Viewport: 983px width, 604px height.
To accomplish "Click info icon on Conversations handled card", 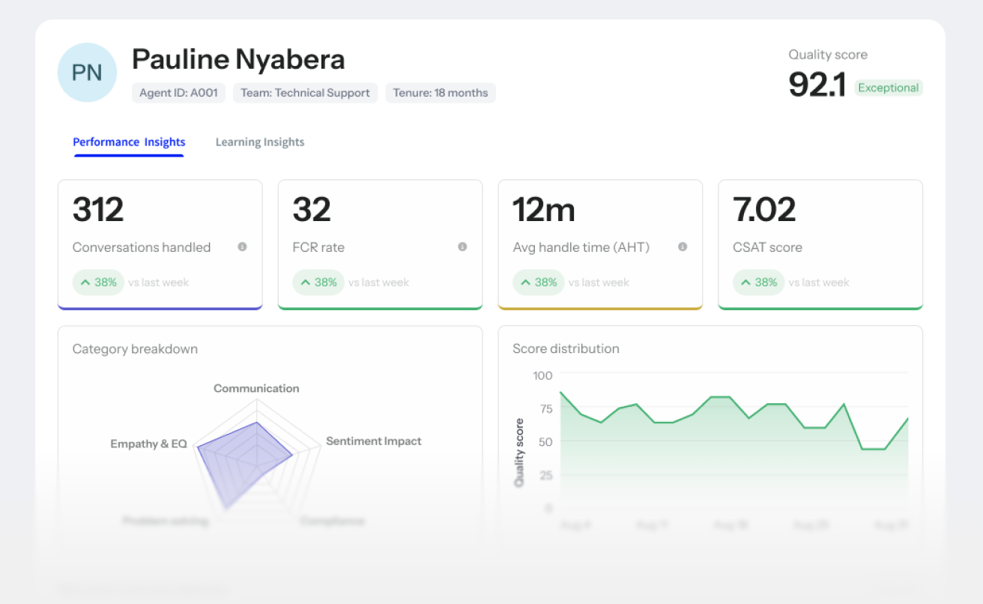I will [242, 247].
